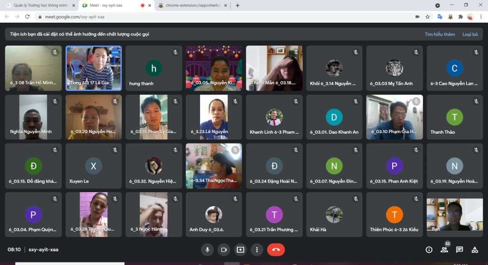
Task: Open the Extensions puzzle-piece menu
Action: point(460,17)
